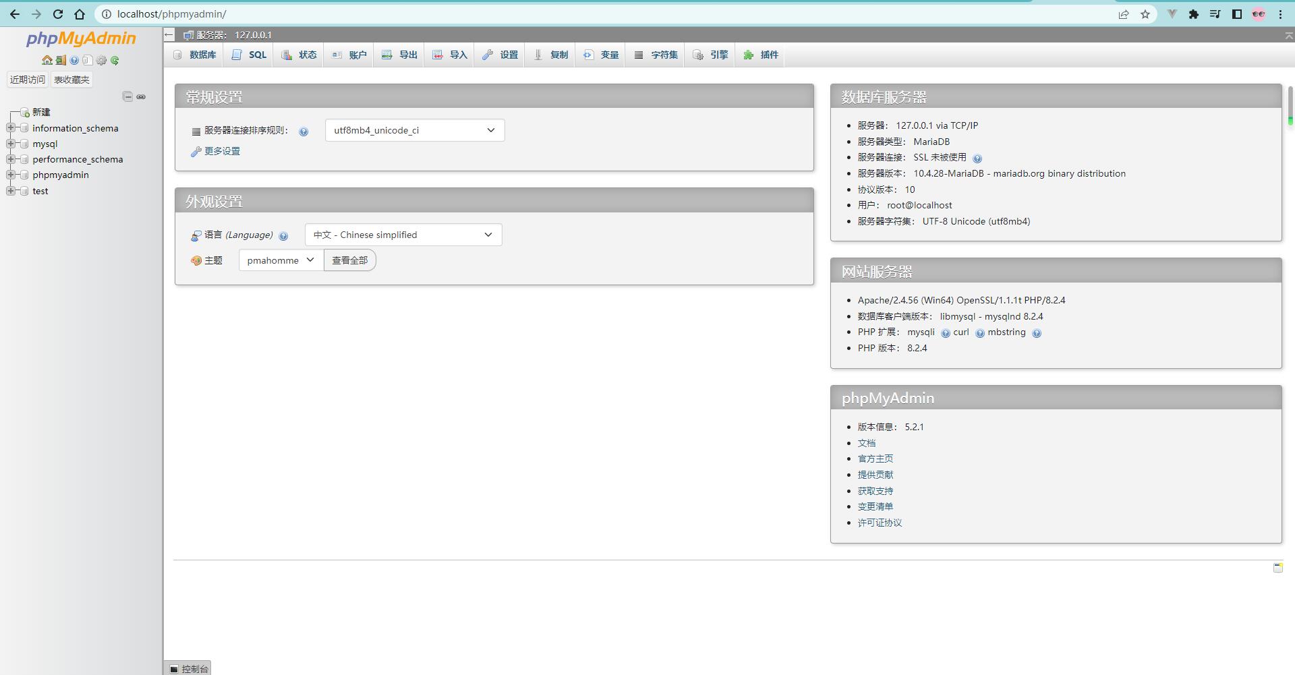Click the new database icon beside 新建
1295x675 pixels.
click(x=24, y=112)
